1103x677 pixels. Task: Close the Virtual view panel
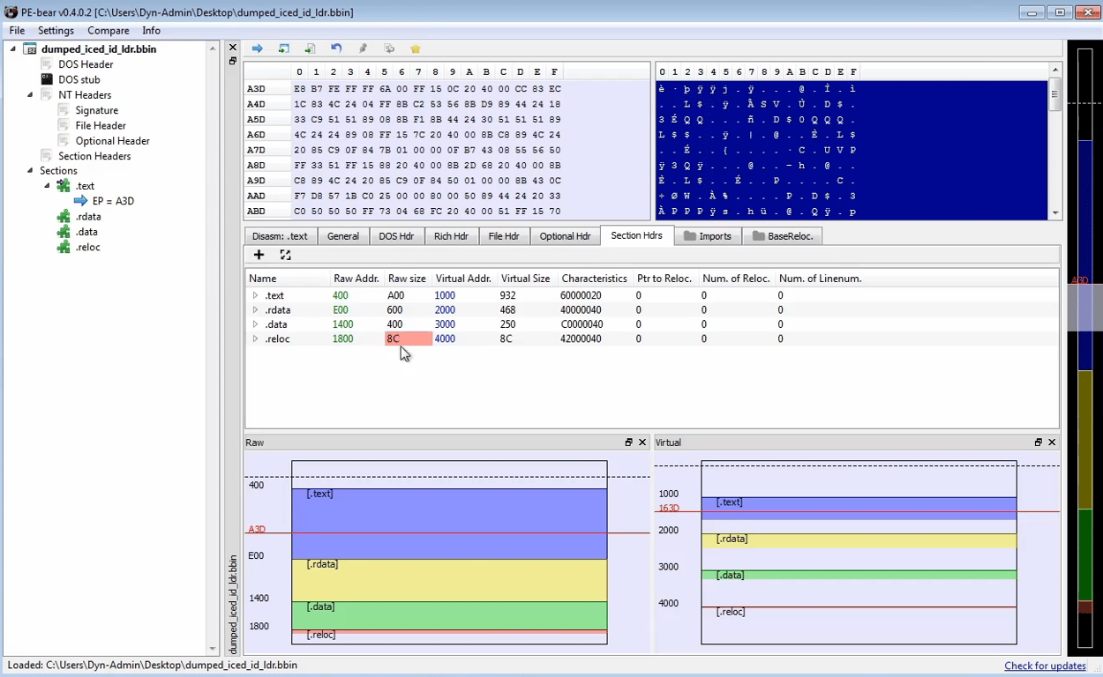(x=1052, y=443)
